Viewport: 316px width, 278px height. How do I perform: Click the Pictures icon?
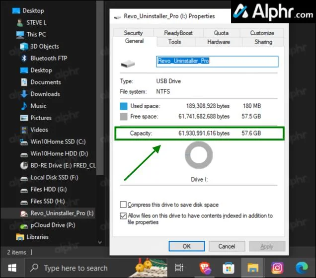24,118
